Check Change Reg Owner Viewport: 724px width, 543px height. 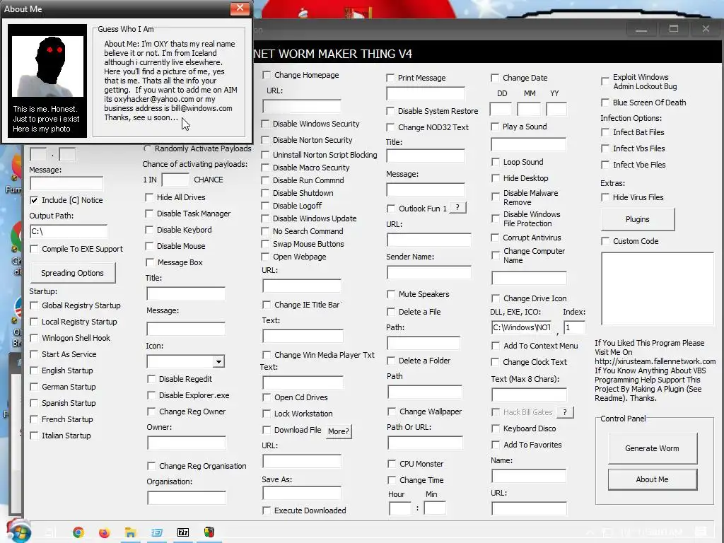point(151,411)
